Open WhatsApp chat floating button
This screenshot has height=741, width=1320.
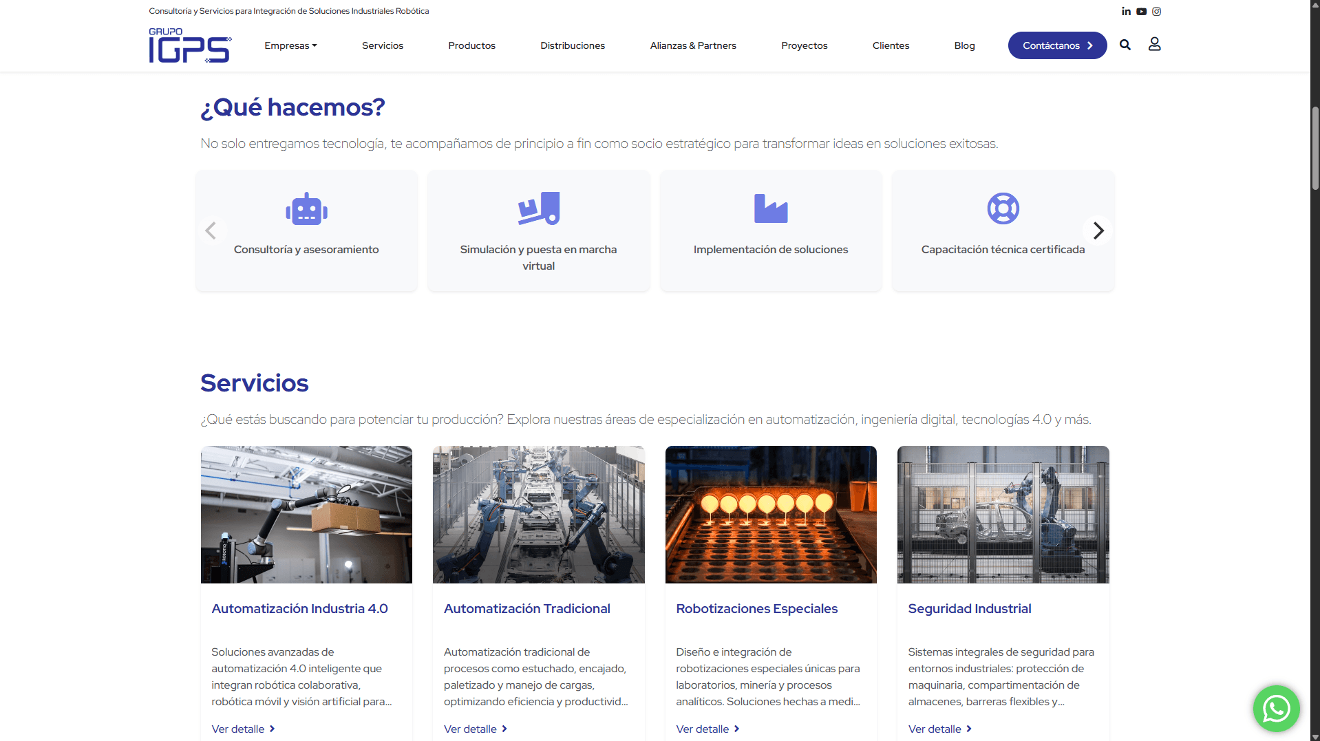pos(1276,708)
